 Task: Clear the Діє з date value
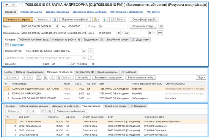pyautogui.click(x=122, y=33)
